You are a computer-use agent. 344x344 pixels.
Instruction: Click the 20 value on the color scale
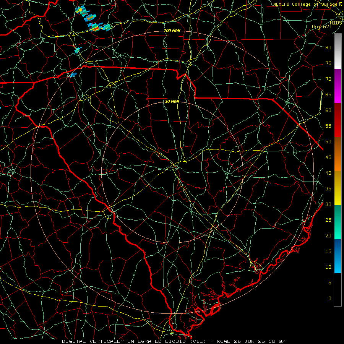(328, 236)
